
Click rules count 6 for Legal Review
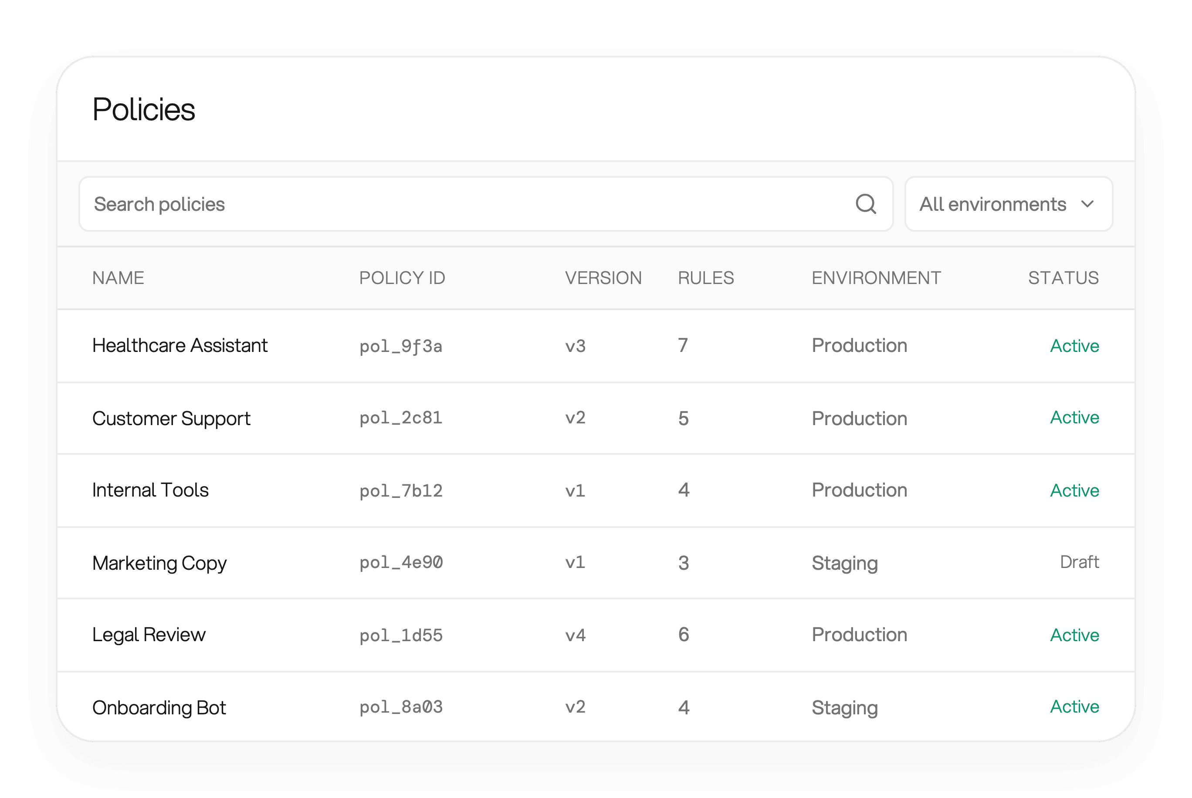click(684, 635)
